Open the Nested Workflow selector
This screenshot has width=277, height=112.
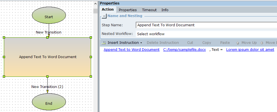click(206, 34)
